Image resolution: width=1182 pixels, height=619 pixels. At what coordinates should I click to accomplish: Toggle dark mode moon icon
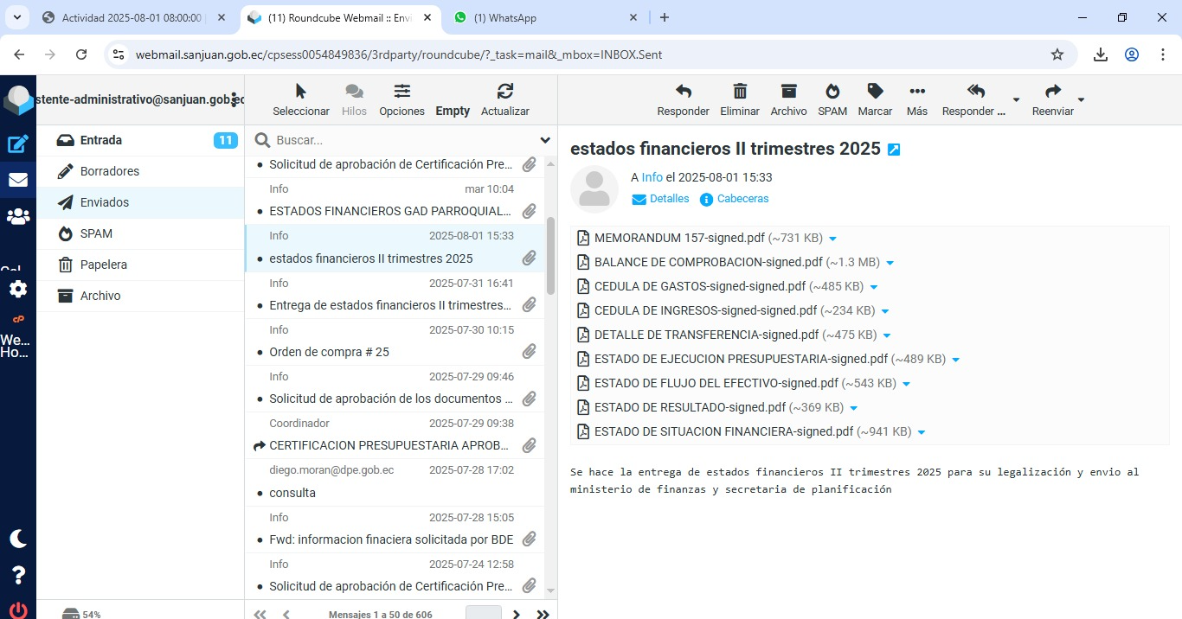18,539
